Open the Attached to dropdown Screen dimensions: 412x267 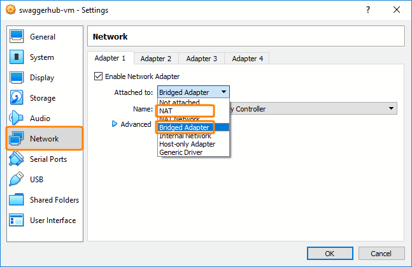click(x=193, y=92)
